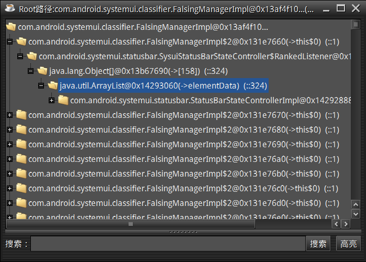Click folder icon of StatusBarStateControllerImpl node

coord(63,100)
